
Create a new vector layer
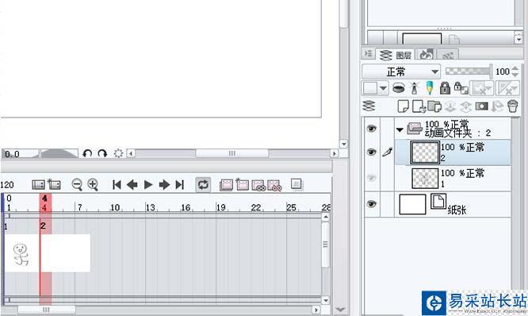419,106
